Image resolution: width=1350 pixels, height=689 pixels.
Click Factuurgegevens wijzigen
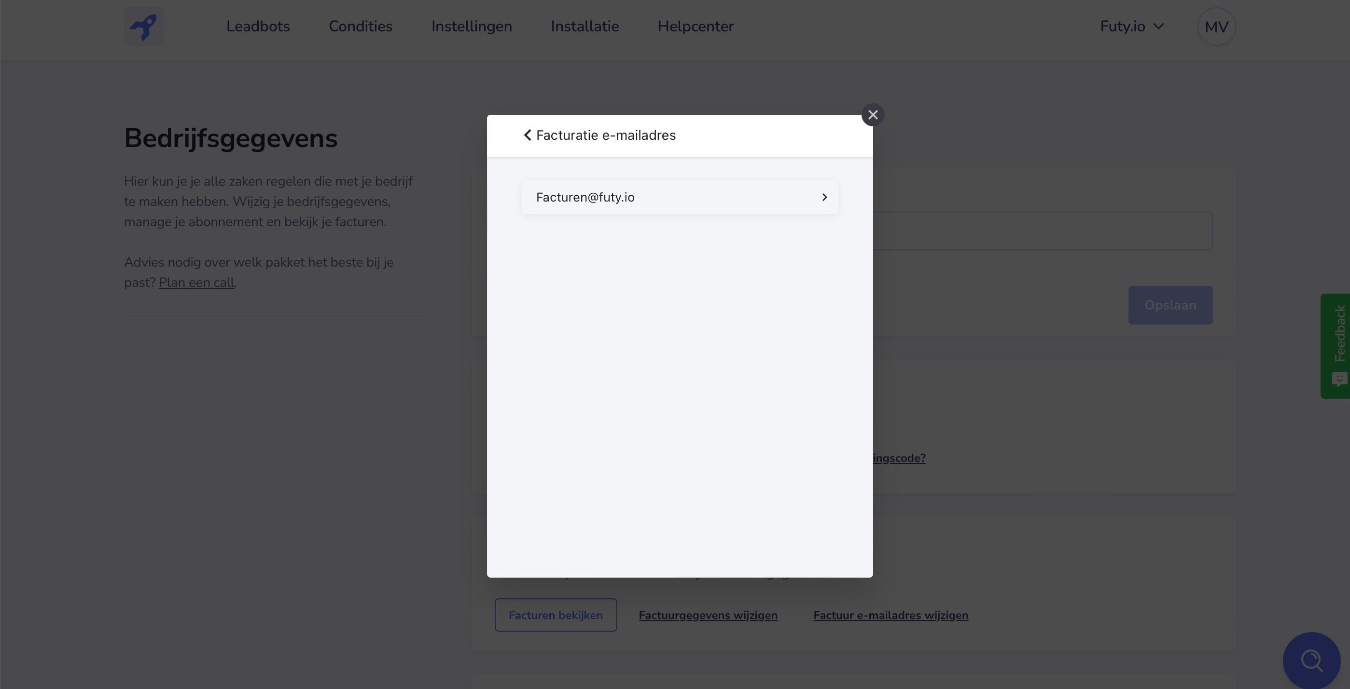tap(708, 615)
